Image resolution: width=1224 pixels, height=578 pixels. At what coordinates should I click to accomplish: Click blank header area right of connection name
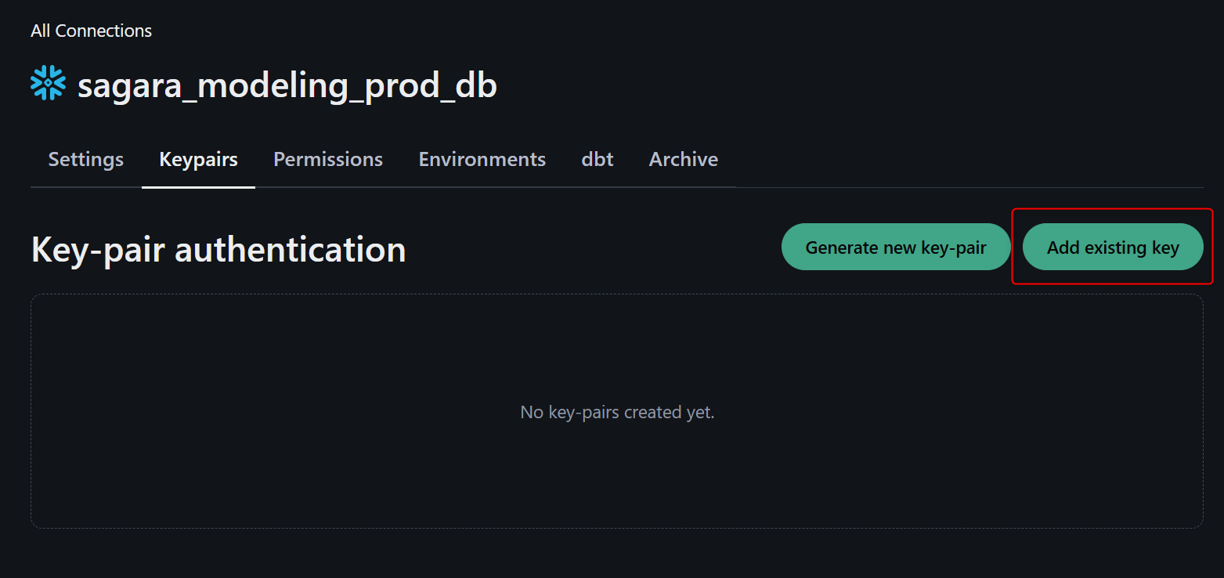[861, 85]
